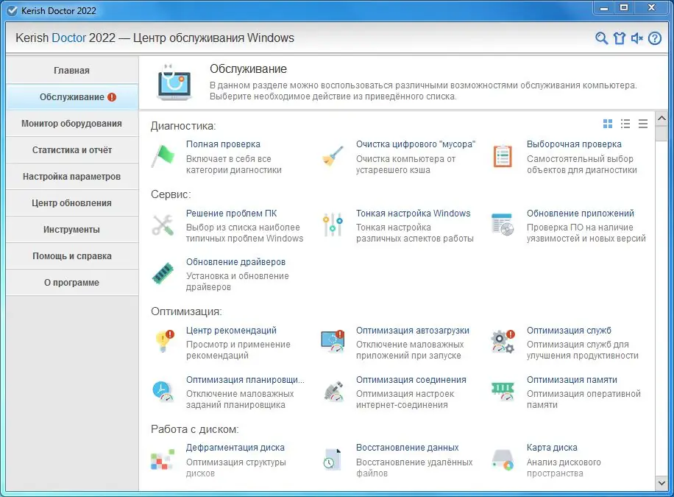Screen dimensions: 674x497
Task: Click the file clock icon for Восстановление данных
Action: coord(333,459)
